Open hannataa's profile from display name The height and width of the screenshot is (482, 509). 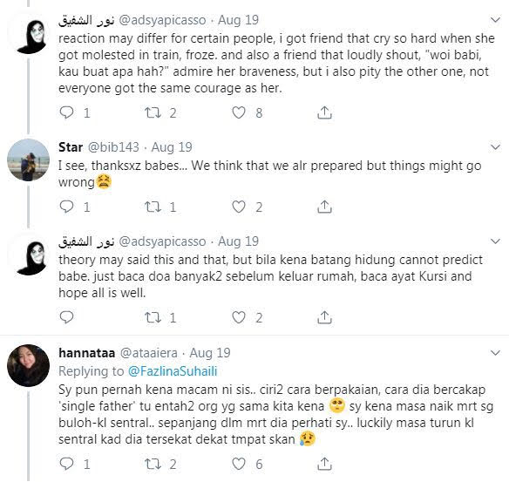[x=86, y=353]
